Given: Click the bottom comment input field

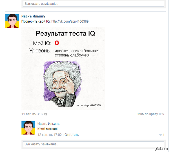Looking at the screenshot, I should pos(94,144).
